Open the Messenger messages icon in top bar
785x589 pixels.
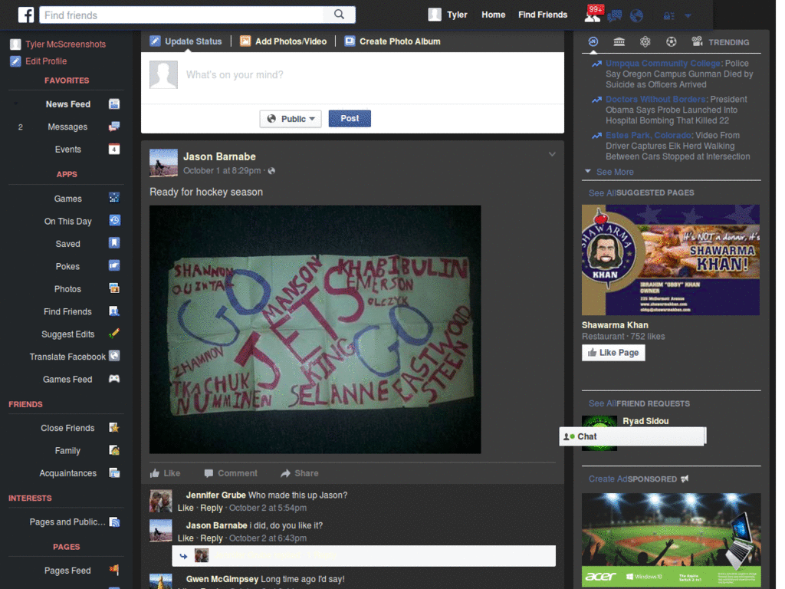coord(615,16)
